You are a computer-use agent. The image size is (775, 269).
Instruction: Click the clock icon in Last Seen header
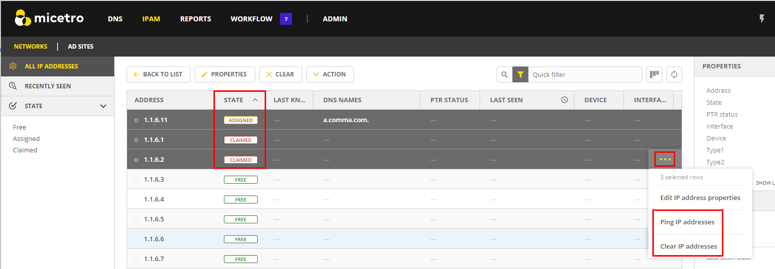pyautogui.click(x=564, y=100)
